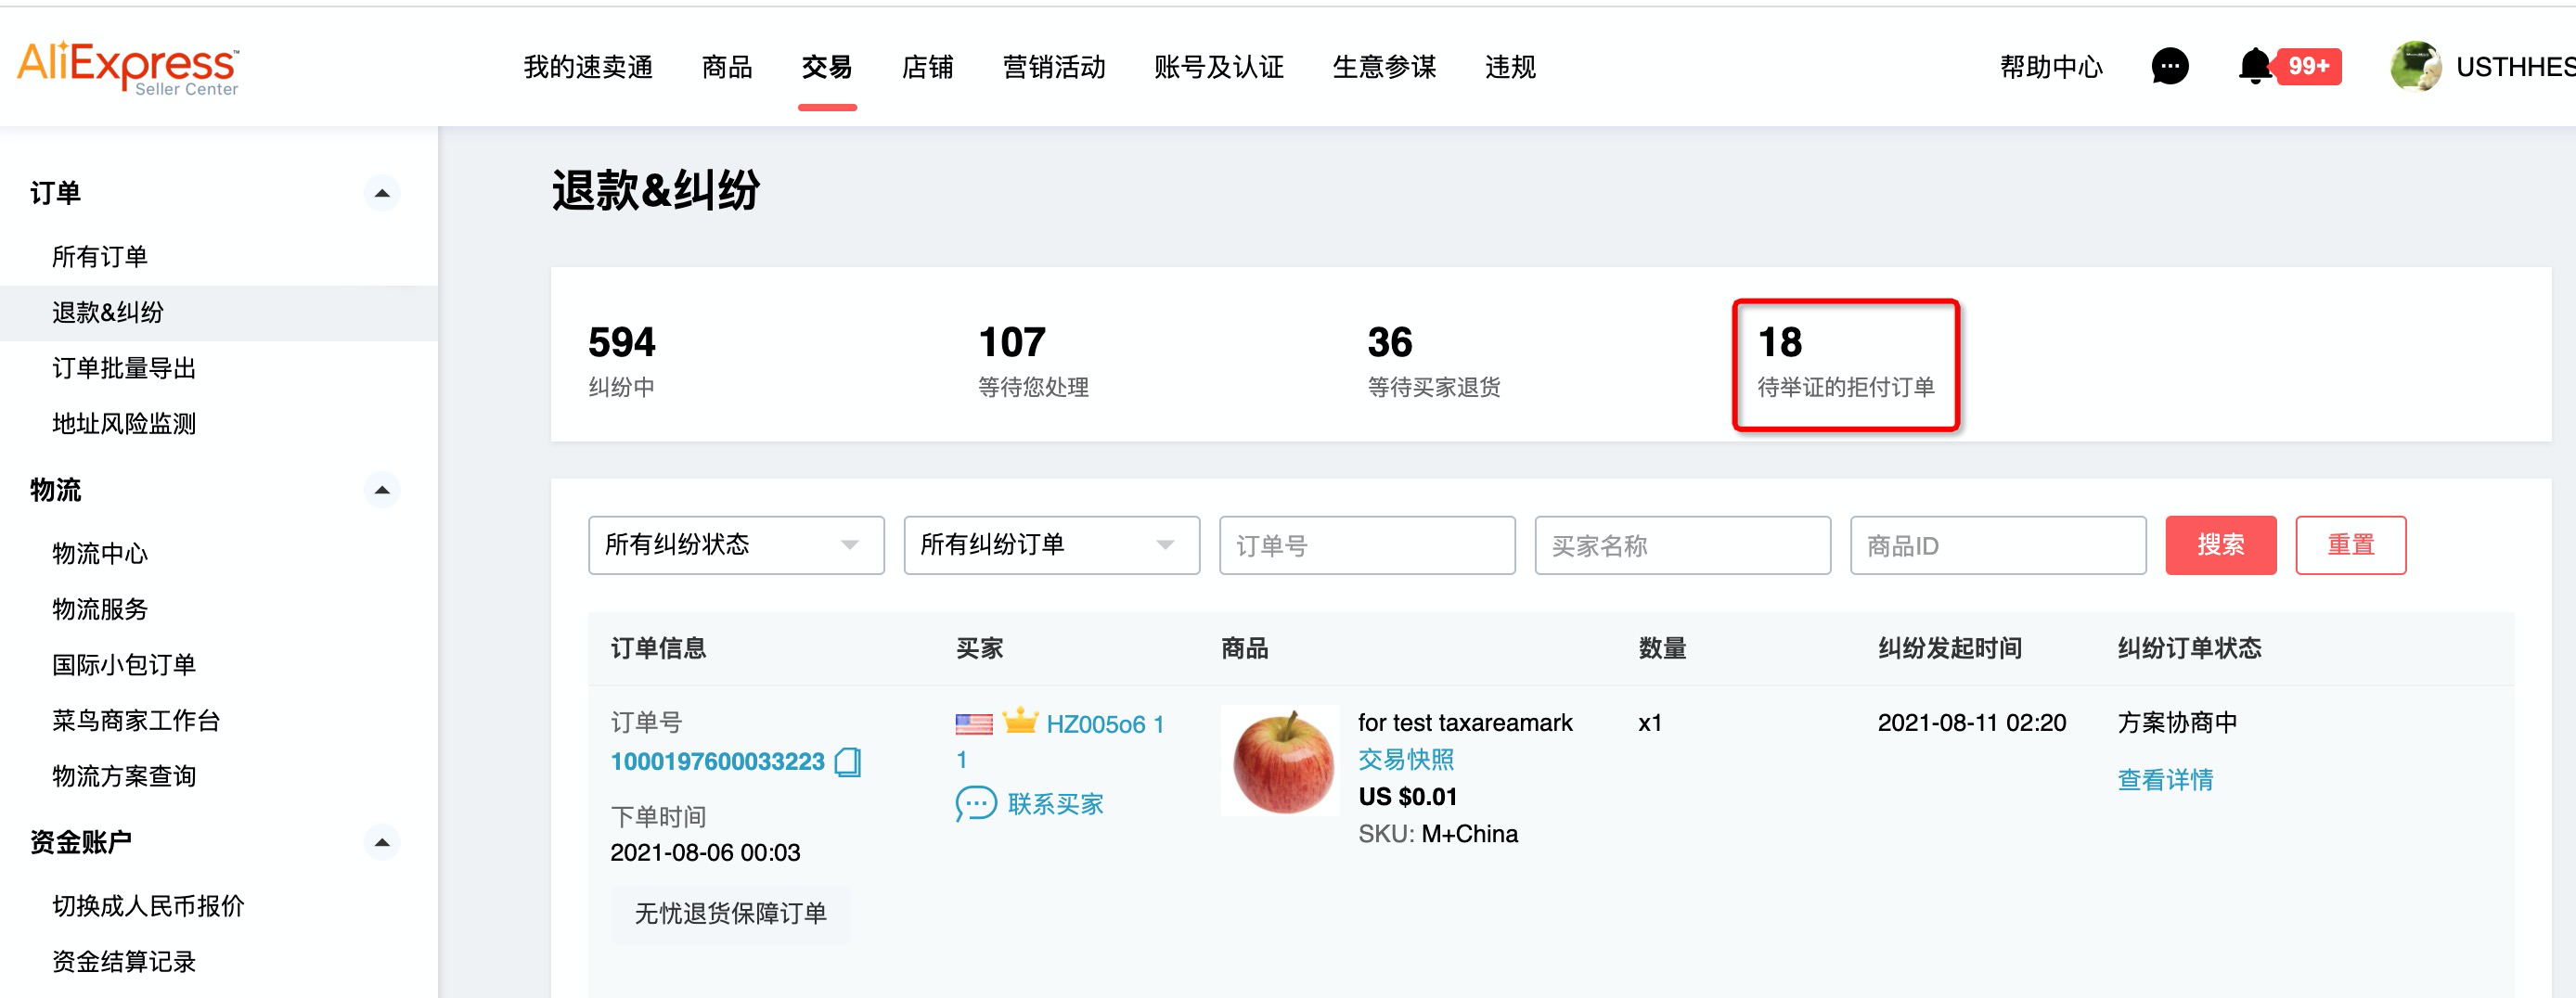Open the 商品 top menu
This screenshot has height=998, width=2576.
(727, 67)
